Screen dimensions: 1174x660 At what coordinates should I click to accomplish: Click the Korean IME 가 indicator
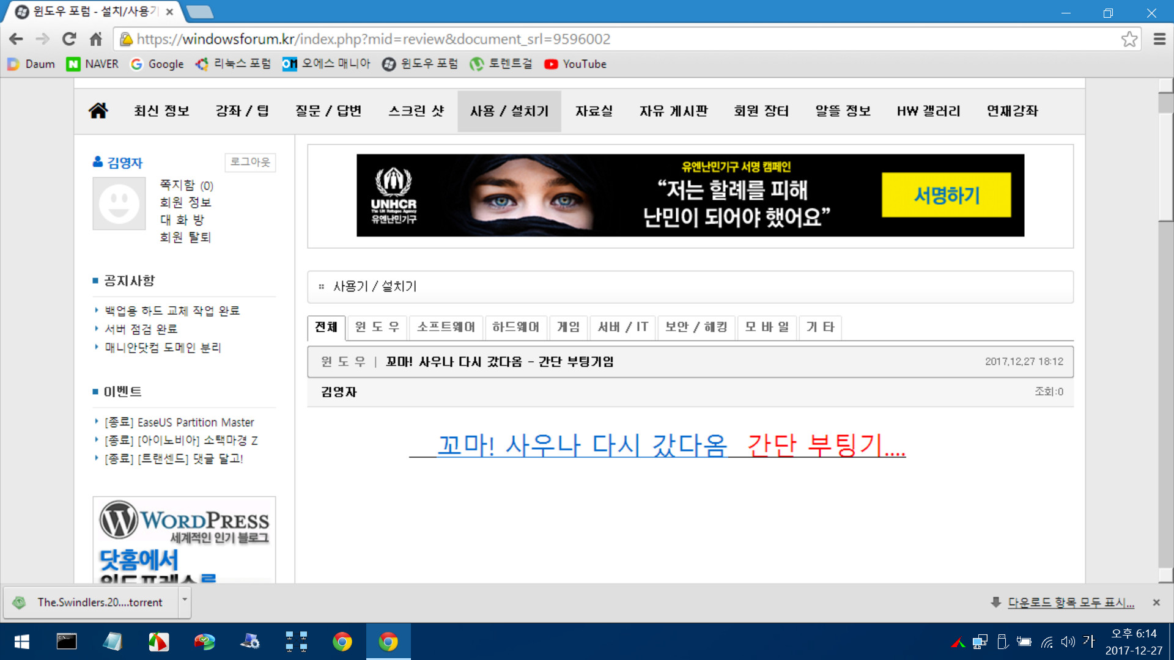point(1089,641)
